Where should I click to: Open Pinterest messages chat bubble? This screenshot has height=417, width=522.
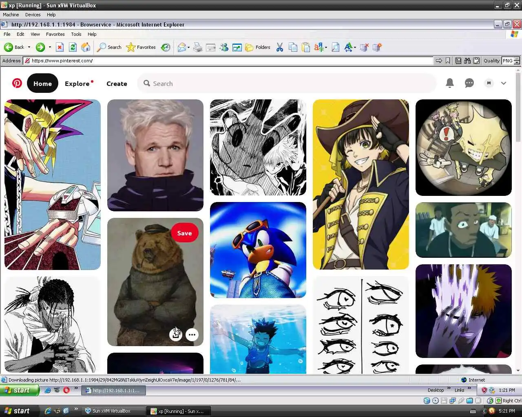click(469, 83)
